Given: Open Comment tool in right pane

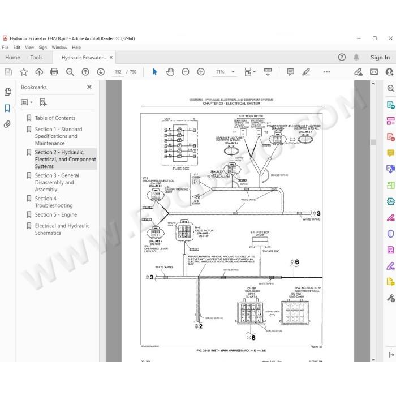Looking at the screenshot, I should tap(391, 153).
